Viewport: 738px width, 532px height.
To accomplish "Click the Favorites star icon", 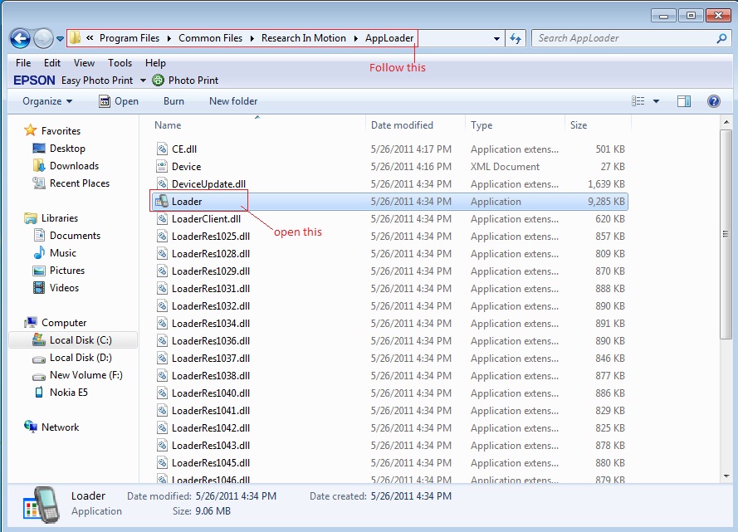I will [30, 130].
